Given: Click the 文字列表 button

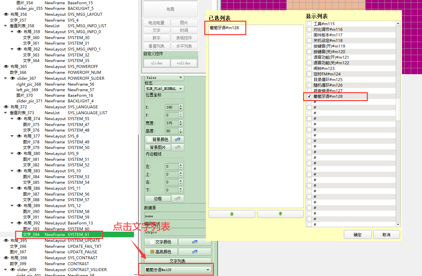Looking at the screenshot, I should 177,261.
